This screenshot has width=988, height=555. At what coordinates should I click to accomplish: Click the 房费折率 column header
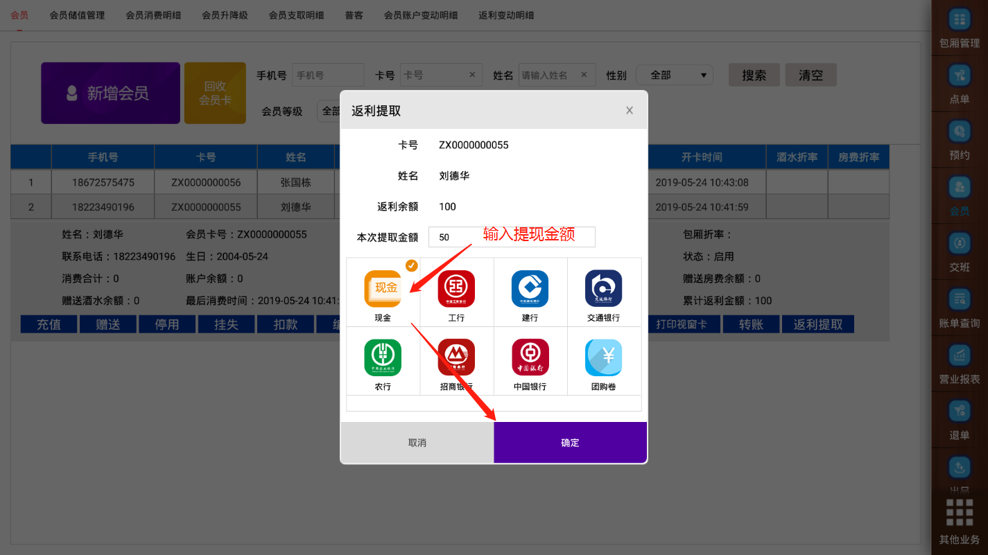pyautogui.click(x=858, y=157)
